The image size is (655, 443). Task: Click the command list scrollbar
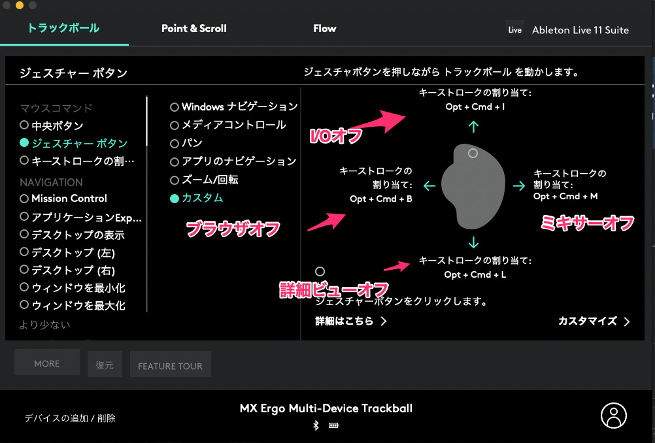147,122
